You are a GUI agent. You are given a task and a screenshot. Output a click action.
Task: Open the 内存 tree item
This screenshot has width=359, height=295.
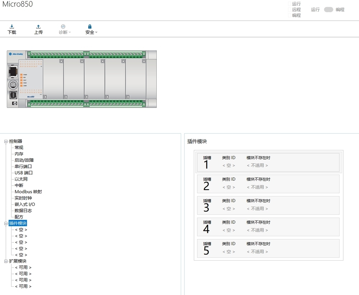[19, 154]
